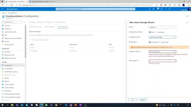191x107 pixels.
Task: Click the Activity log icon
Action: (x=3, y=29)
